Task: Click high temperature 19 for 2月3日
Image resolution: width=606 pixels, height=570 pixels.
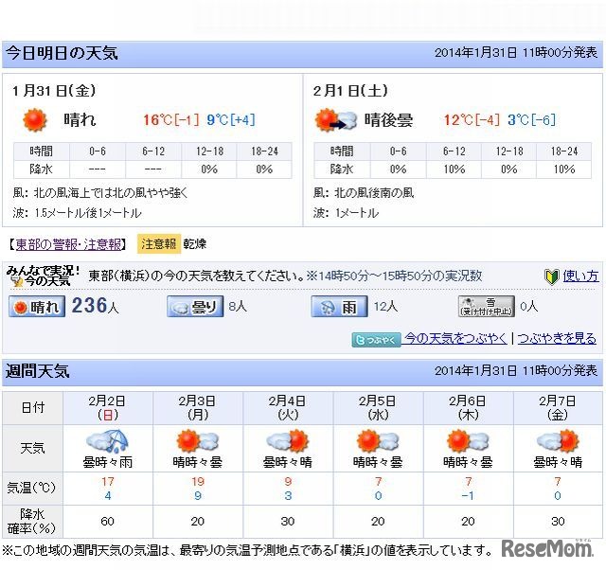Action: [198, 482]
